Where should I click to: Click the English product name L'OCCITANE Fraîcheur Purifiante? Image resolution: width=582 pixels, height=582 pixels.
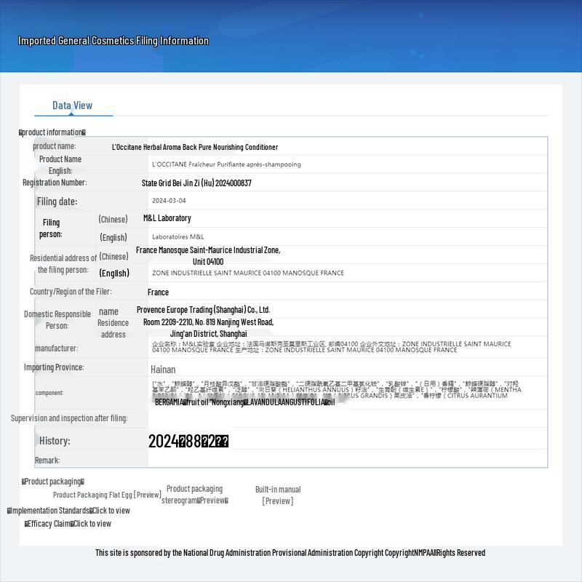pos(226,164)
